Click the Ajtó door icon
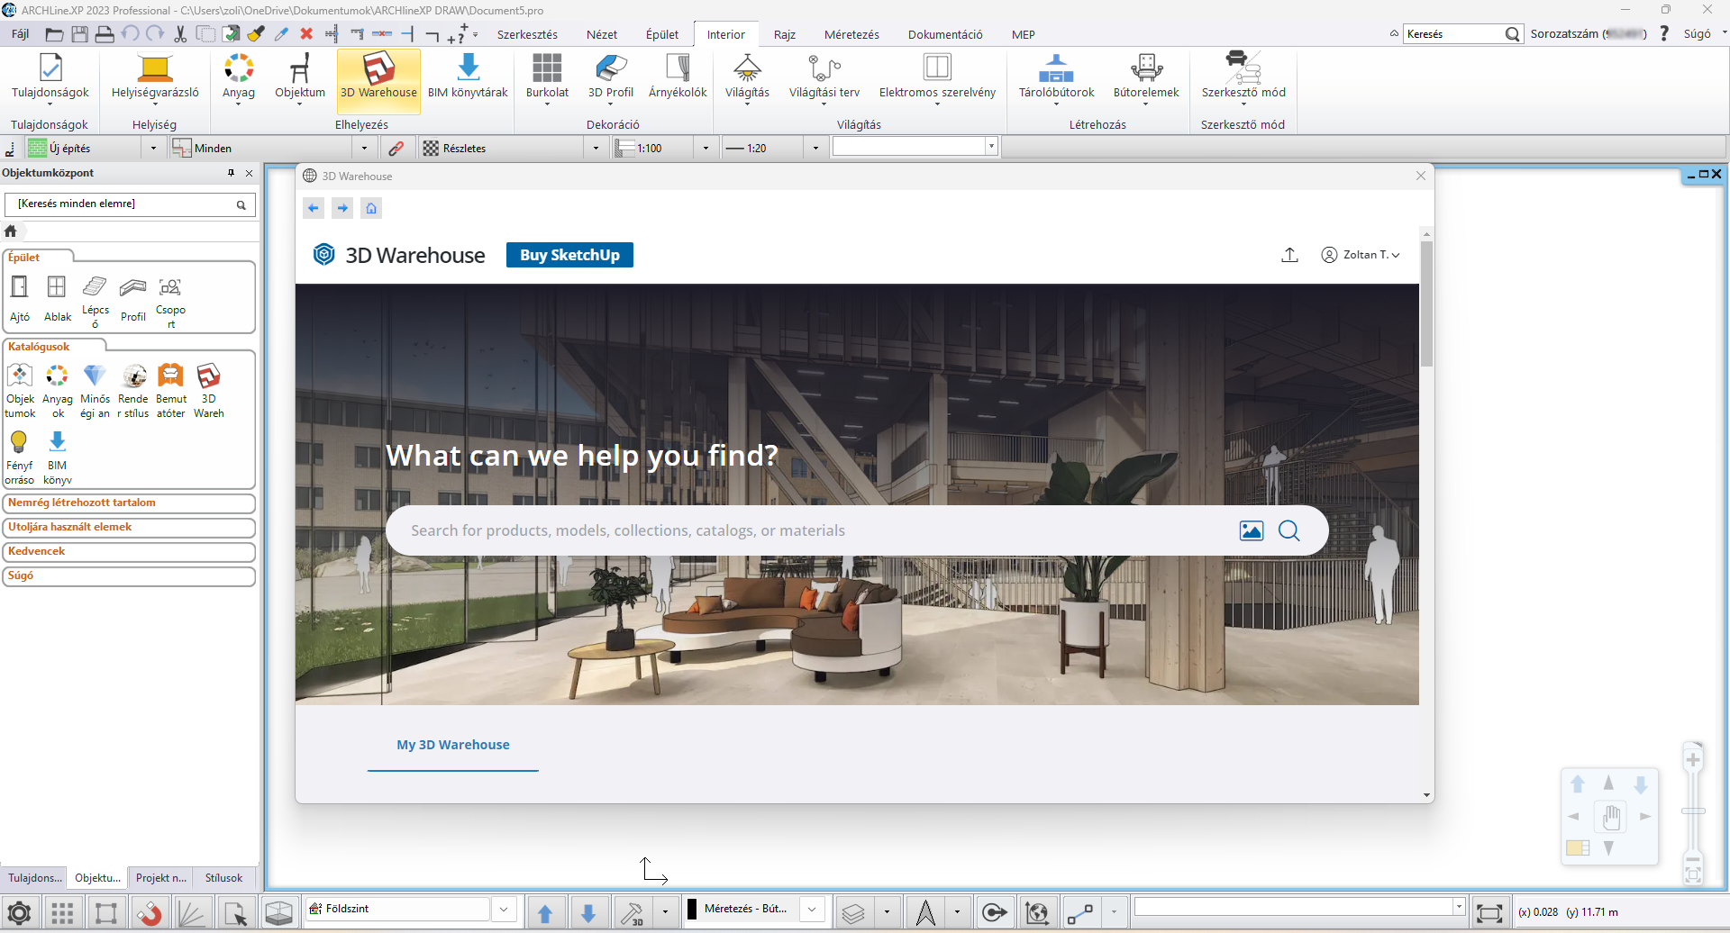Screen dimensions: 1730x933 (x=20, y=299)
